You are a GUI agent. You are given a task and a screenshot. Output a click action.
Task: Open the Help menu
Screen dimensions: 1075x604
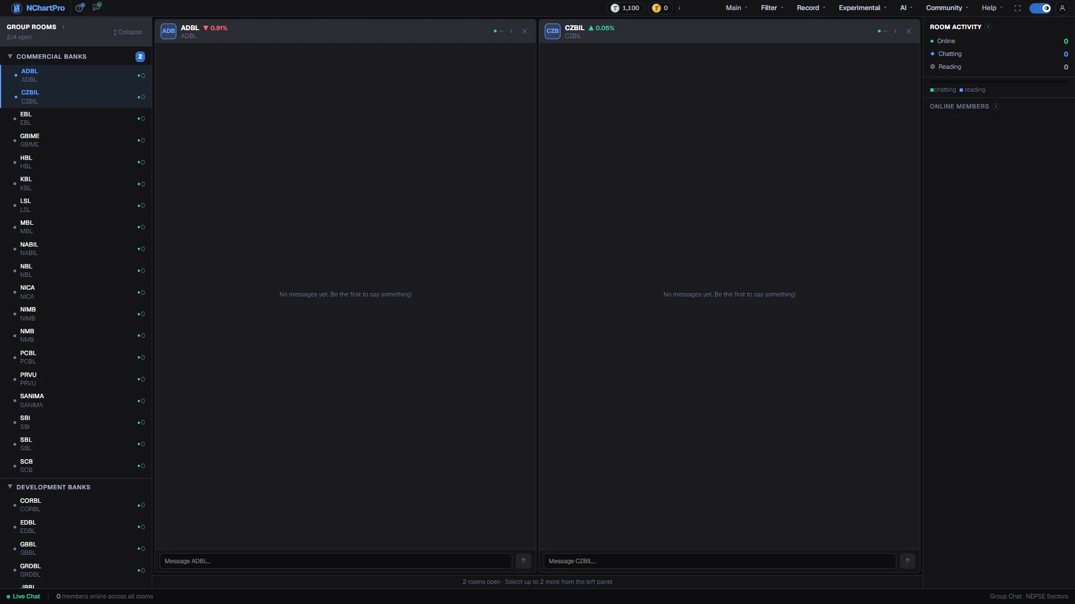(992, 8)
